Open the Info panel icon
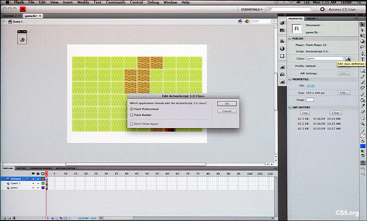Image resolution: width=367 pixels, height=221 pixels. coord(282,48)
